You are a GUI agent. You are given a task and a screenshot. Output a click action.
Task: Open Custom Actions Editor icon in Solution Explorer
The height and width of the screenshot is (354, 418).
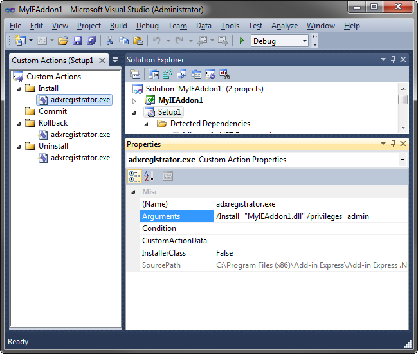210,74
